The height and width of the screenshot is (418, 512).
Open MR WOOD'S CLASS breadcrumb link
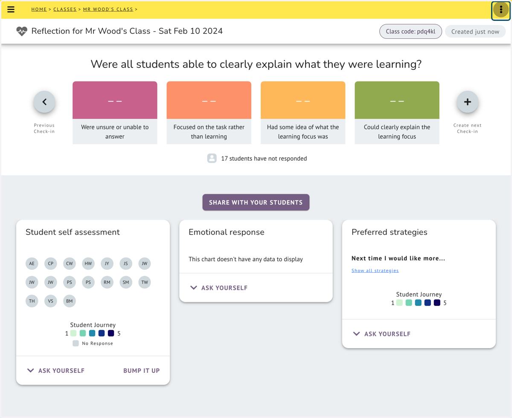coord(108,9)
